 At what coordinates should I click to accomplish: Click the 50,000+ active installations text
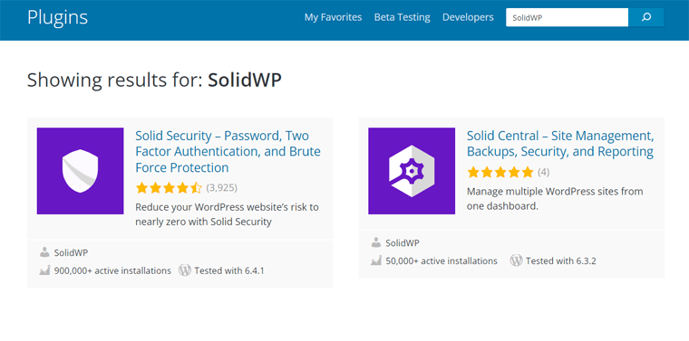point(442,261)
